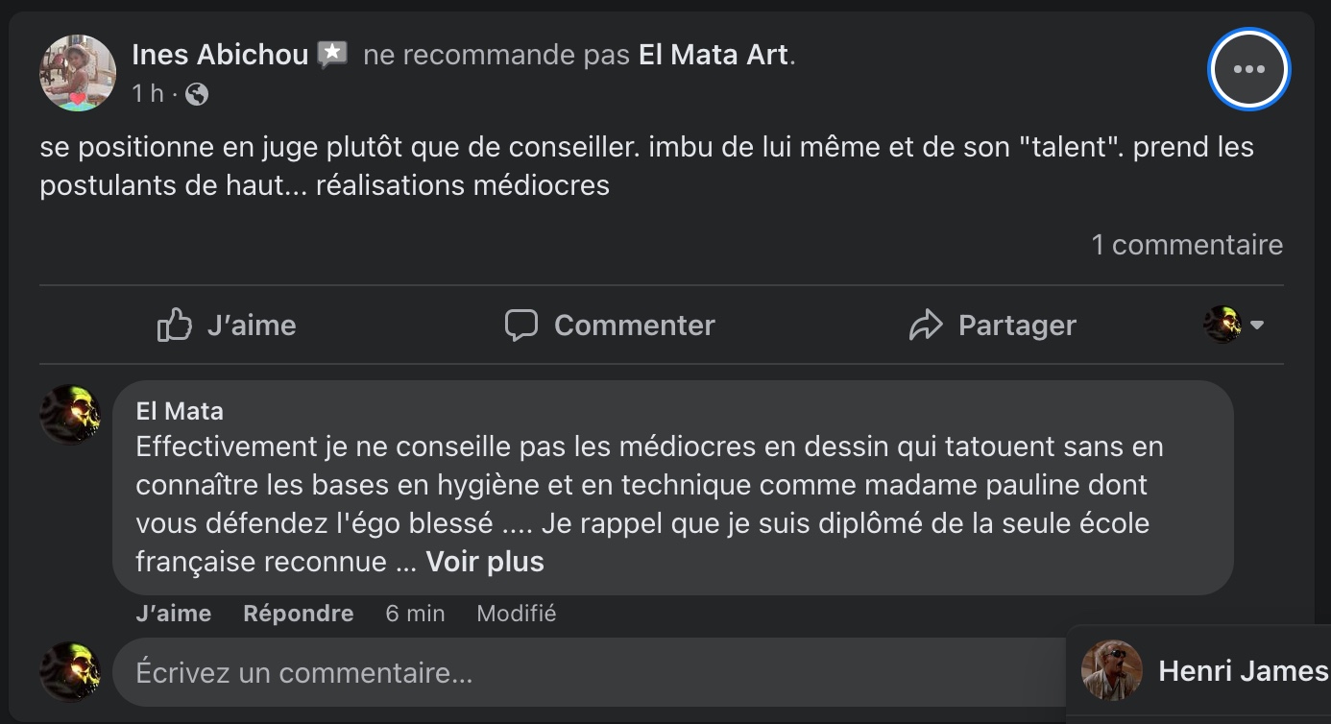Click the globe public audience icon

[196, 94]
